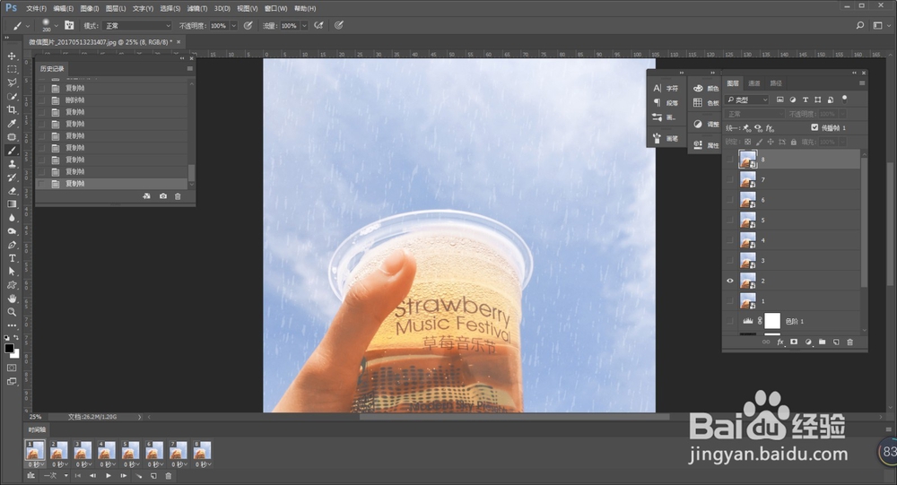Open frame 8 delay 0秒 dropdown

(x=202, y=464)
